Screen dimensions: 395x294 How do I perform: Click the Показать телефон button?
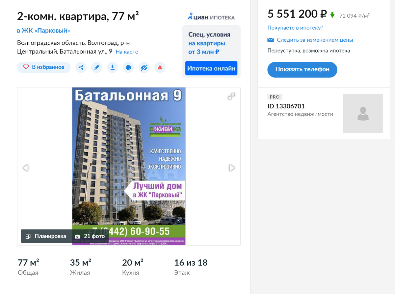click(x=302, y=70)
